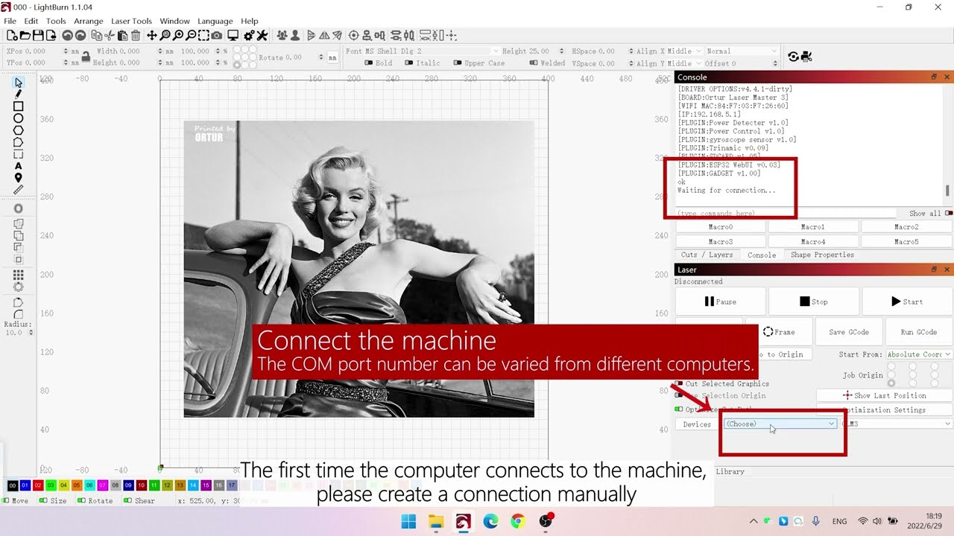954x536 pixels.
Task: Expand the GLM3 device dropdown
Action: (897, 424)
